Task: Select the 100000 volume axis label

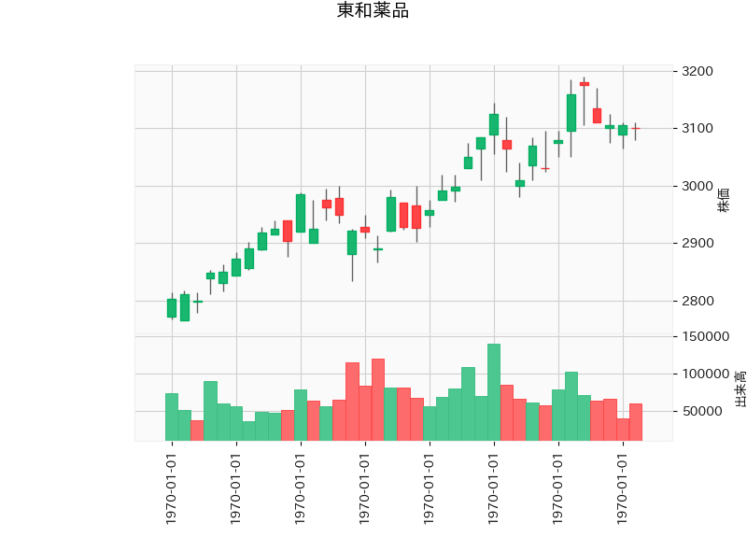Action: 706,374
